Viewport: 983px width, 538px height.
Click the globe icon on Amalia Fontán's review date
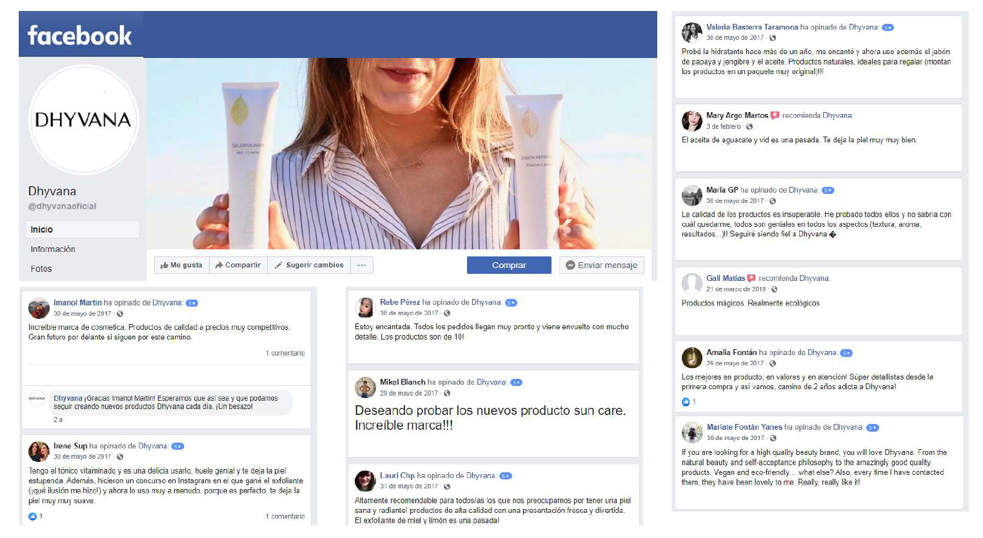point(773,363)
